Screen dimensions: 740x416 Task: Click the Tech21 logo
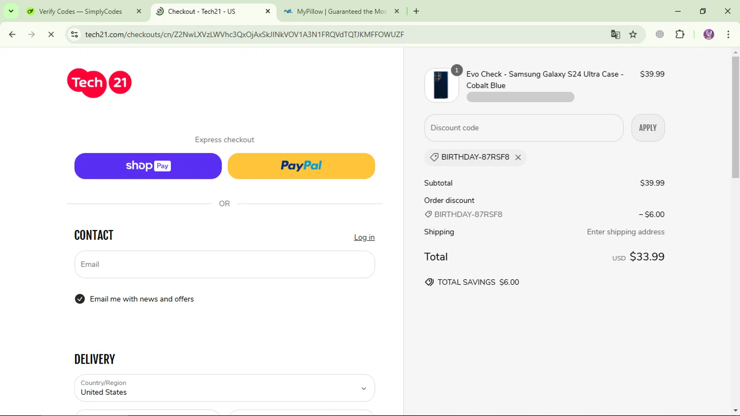[x=99, y=83]
